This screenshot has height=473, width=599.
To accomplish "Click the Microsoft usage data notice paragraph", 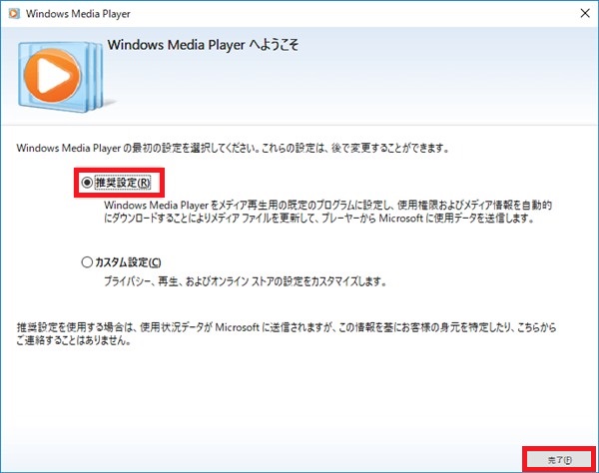I will tap(287, 333).
